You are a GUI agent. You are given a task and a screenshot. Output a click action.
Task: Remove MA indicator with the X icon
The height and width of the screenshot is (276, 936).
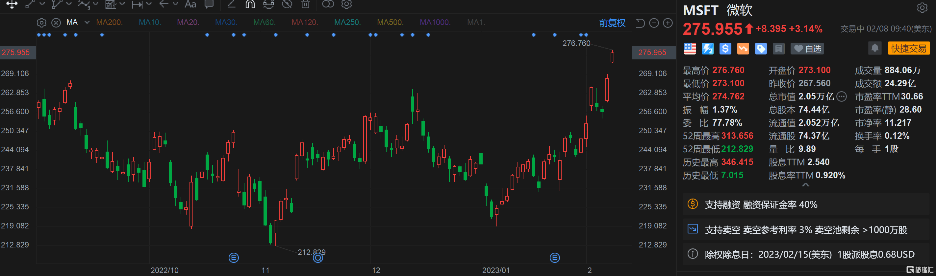click(56, 23)
